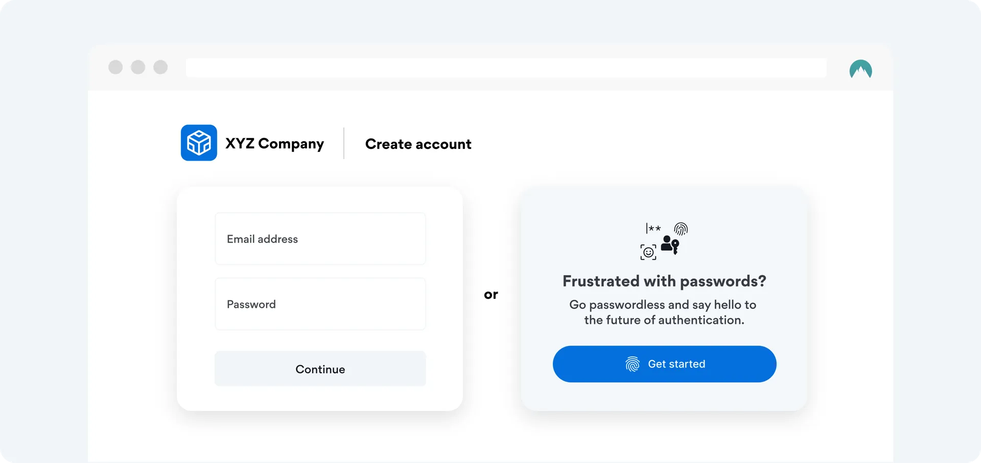Click the Create account heading
Screen dimensions: 981x463
(418, 144)
